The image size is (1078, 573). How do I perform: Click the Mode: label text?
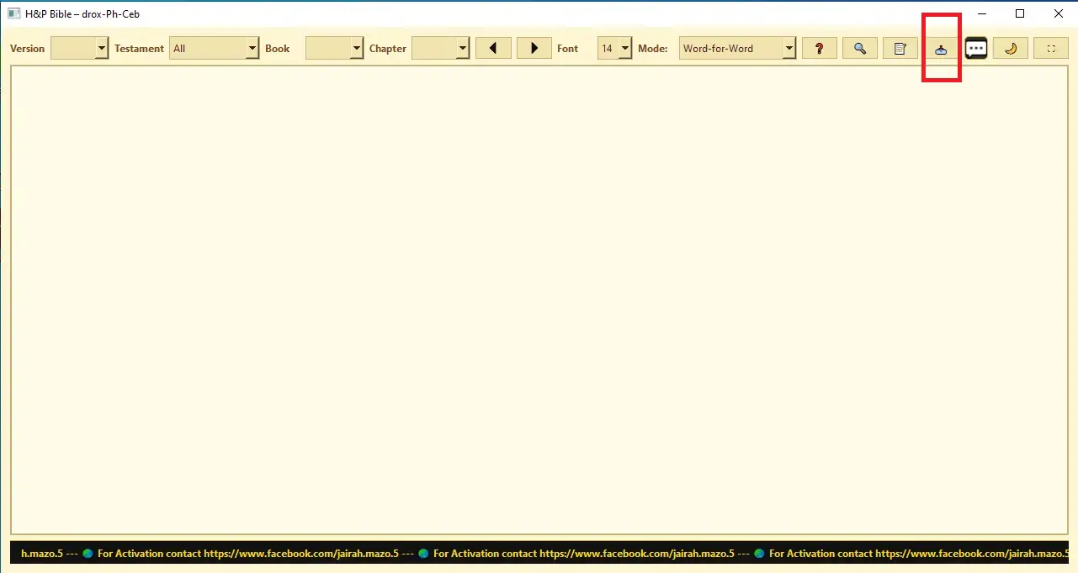point(653,49)
